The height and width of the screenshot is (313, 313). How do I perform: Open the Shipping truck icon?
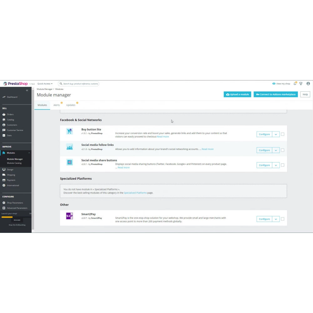(4, 175)
